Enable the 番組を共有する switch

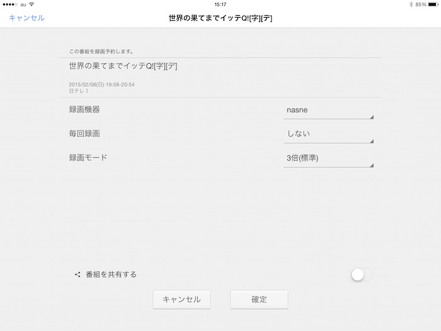[362, 274]
